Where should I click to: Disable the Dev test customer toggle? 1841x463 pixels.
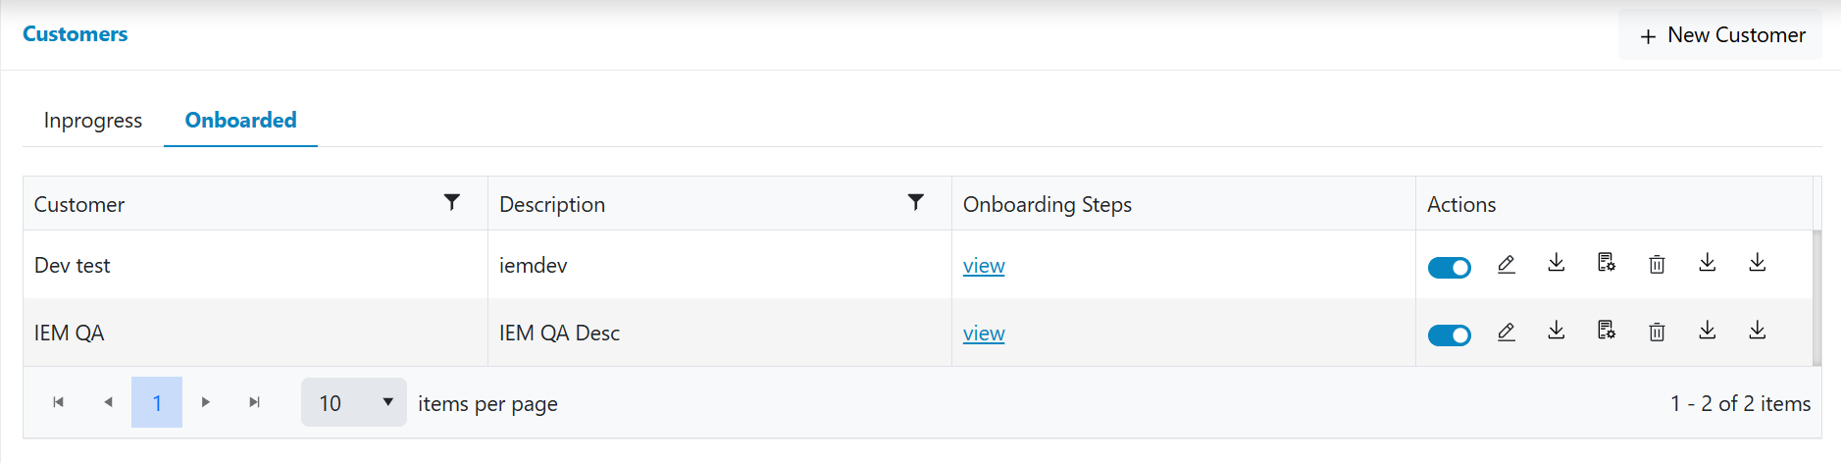pos(1449,268)
